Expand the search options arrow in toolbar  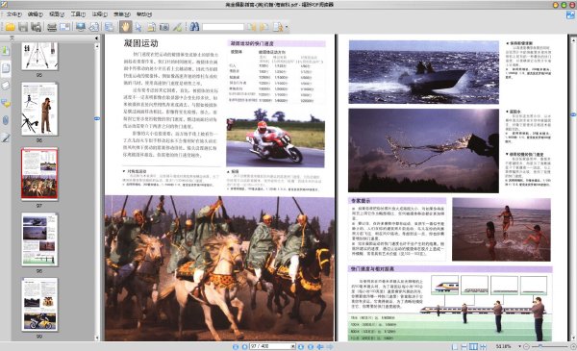click(287, 27)
